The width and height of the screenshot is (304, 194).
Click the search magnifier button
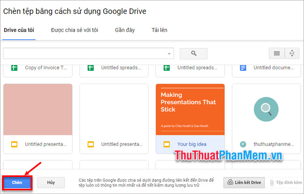(194, 53)
